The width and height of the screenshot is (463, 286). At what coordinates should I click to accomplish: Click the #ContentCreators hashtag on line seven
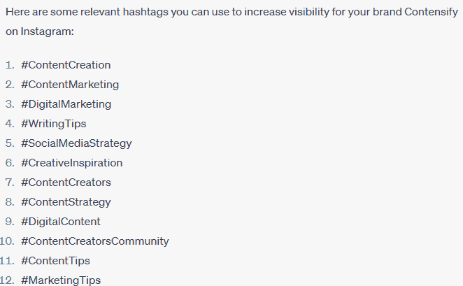[x=66, y=183]
